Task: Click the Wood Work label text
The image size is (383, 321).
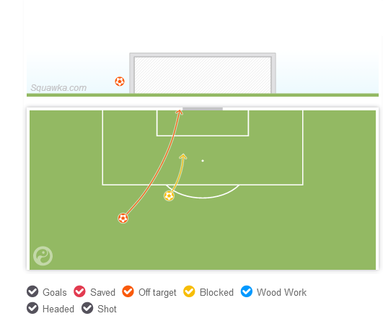Action: tap(281, 292)
